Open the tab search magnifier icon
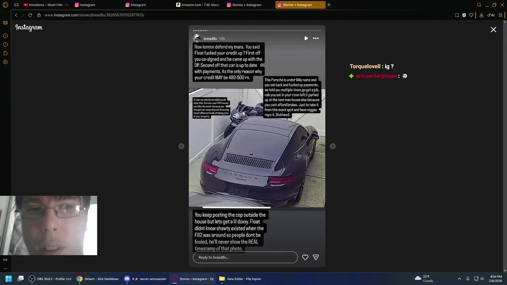Screen dimensions: 507x285 pyautogui.click(x=479, y=5)
